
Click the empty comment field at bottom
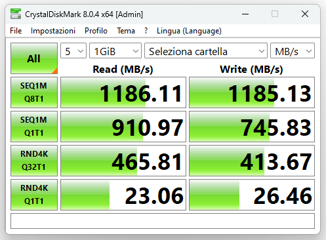tap(163, 221)
